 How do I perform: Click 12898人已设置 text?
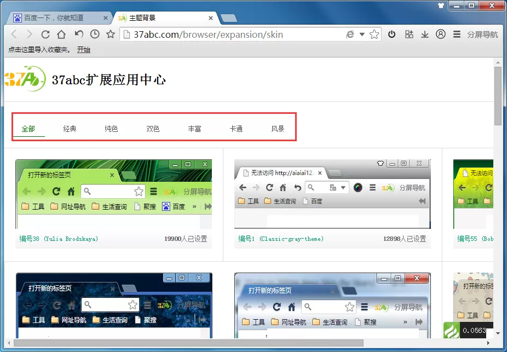coord(405,239)
